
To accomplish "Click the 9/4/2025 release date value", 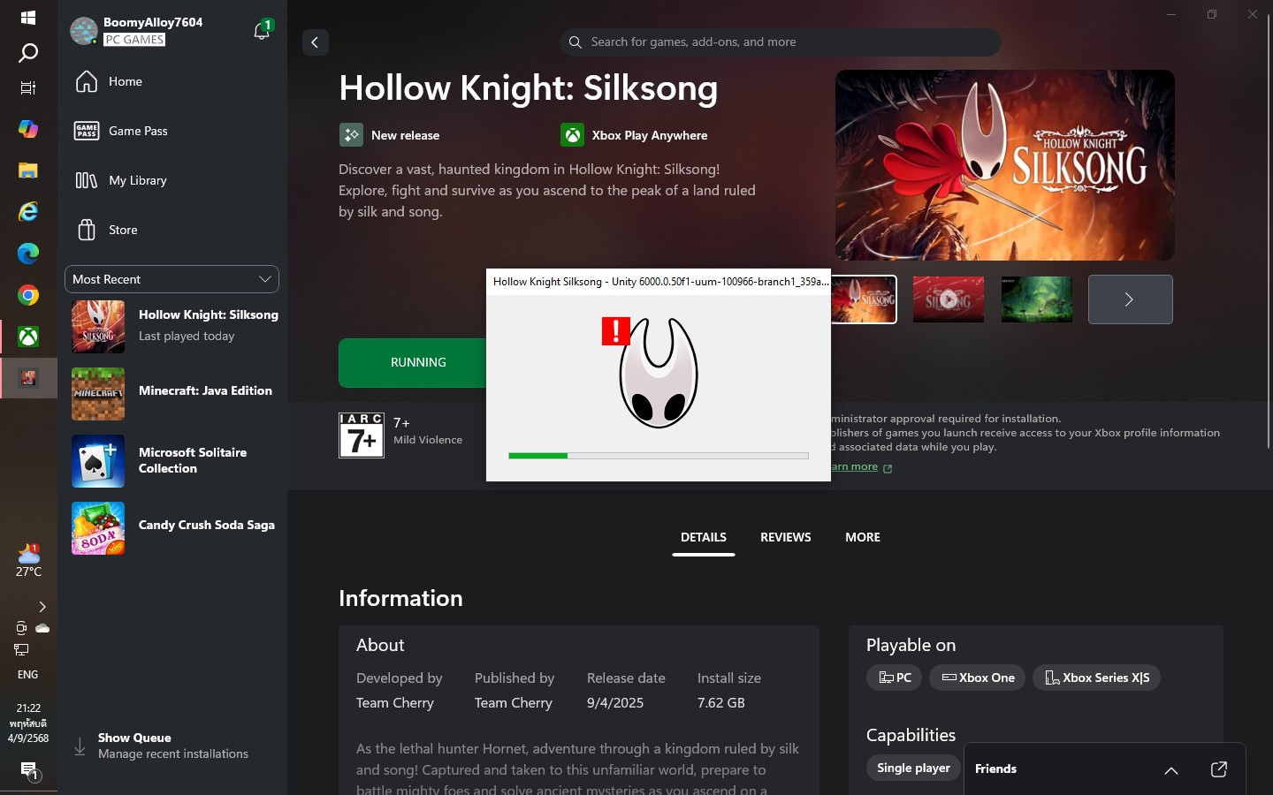I will [x=615, y=703].
